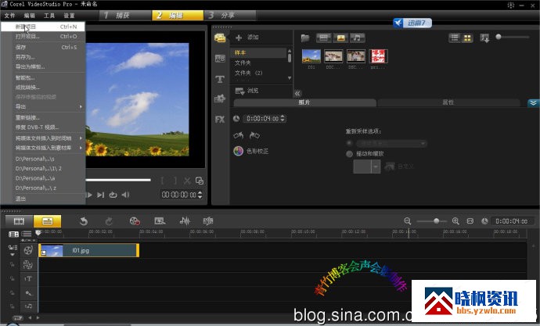The image size is (540, 326).
Task: Select the Pan & Zoom (摇动和缩放) radio button
Action: click(349, 154)
